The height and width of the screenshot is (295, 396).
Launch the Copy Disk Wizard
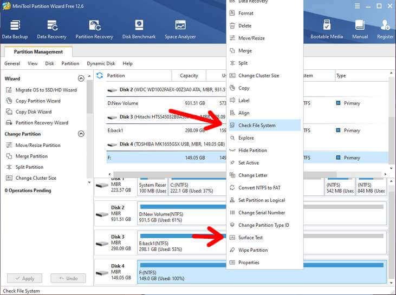[x=29, y=112]
